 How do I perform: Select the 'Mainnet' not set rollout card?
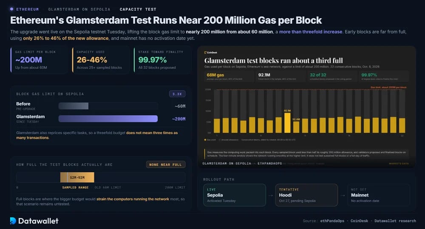point(378,195)
